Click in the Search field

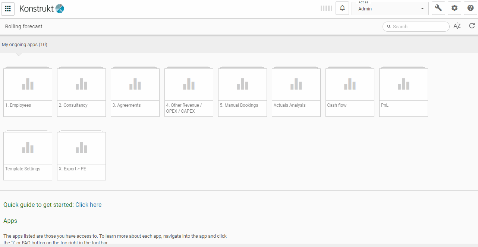[x=419, y=27]
